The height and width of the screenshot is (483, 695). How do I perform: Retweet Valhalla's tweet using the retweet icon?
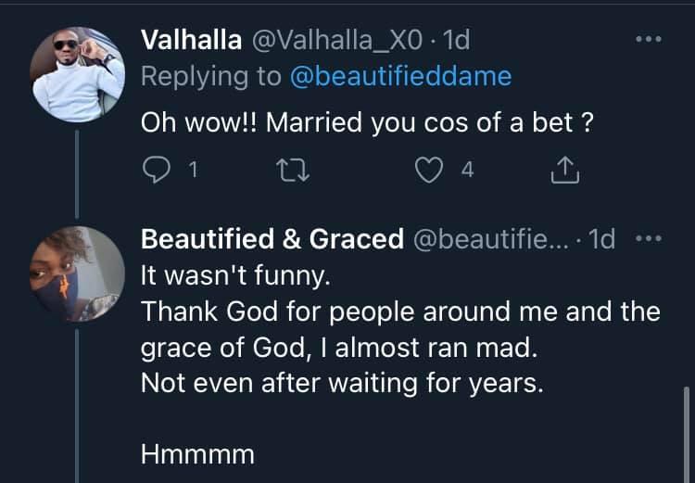tap(300, 170)
